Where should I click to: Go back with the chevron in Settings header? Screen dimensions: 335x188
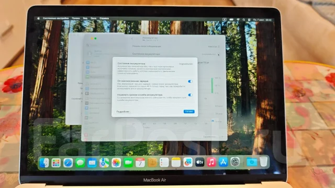(132, 39)
